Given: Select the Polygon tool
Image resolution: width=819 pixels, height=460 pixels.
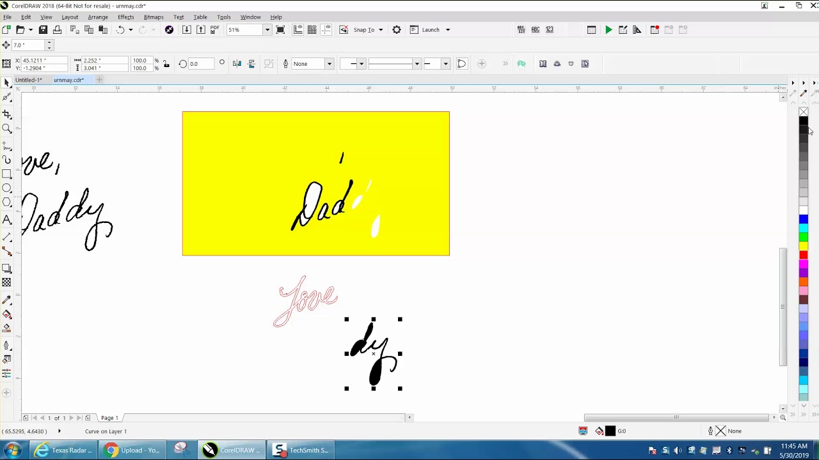Looking at the screenshot, I should coord(6,203).
